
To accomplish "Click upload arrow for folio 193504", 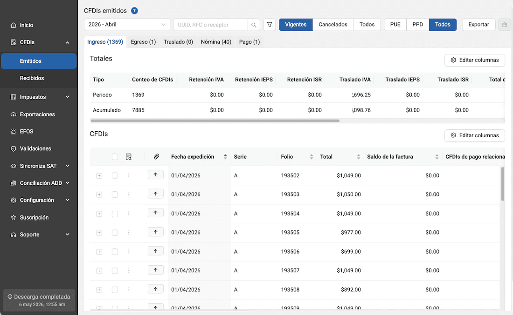I will coord(156,213).
